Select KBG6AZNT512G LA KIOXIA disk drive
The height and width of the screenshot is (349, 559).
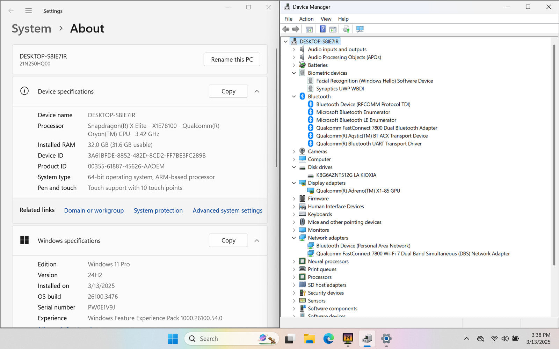[x=346, y=175]
